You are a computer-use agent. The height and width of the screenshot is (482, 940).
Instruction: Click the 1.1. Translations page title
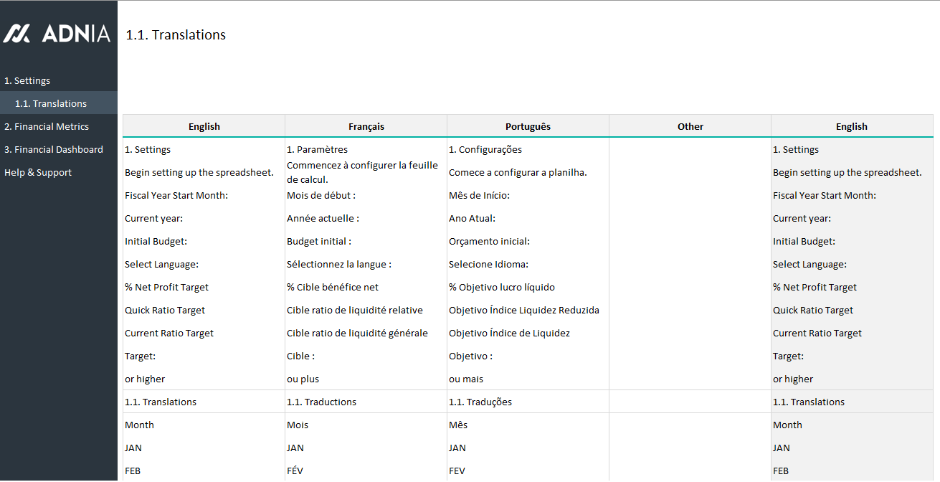[176, 34]
